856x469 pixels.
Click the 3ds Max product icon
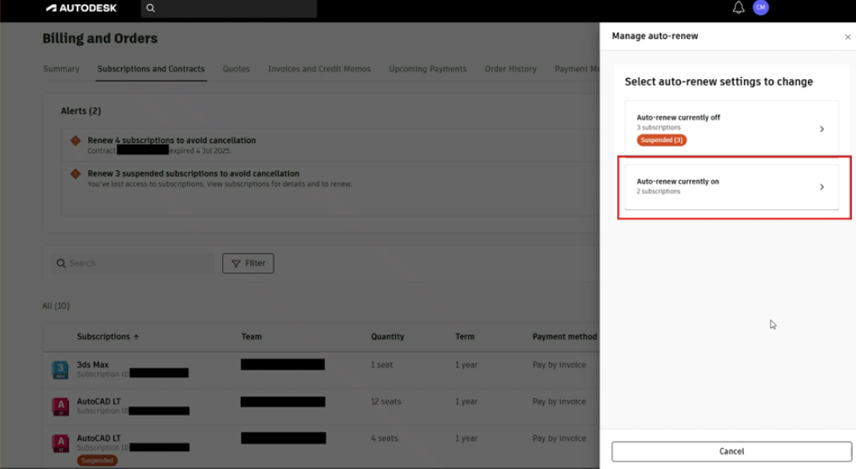click(60, 369)
